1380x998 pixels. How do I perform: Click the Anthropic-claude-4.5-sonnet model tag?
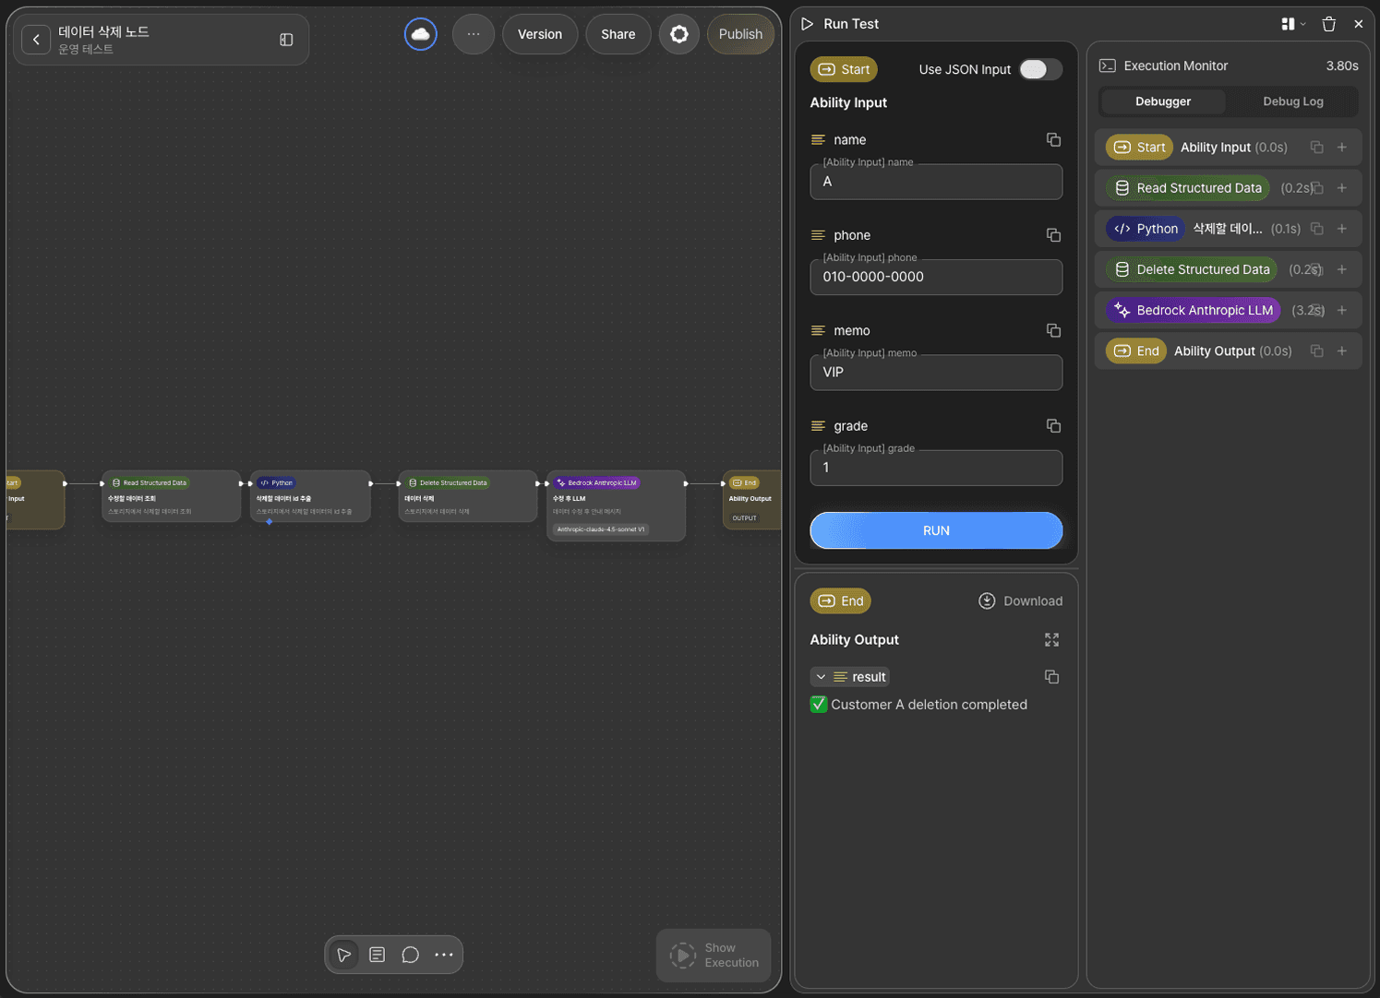pyautogui.click(x=601, y=529)
